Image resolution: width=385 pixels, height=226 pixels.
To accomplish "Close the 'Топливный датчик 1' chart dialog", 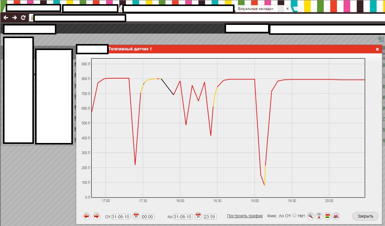I will click(377, 49).
